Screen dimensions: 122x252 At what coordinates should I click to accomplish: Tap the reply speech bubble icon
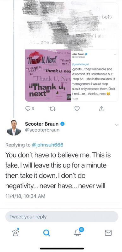[28, 109]
